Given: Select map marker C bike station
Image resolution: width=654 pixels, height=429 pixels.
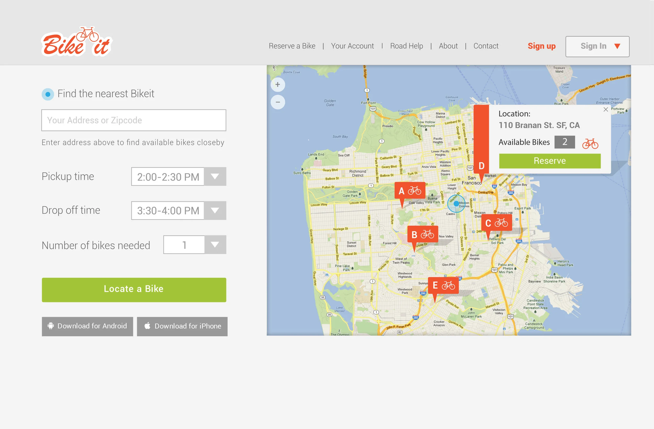Looking at the screenshot, I should (496, 223).
